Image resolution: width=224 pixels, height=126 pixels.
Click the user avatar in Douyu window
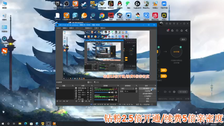(161, 24)
